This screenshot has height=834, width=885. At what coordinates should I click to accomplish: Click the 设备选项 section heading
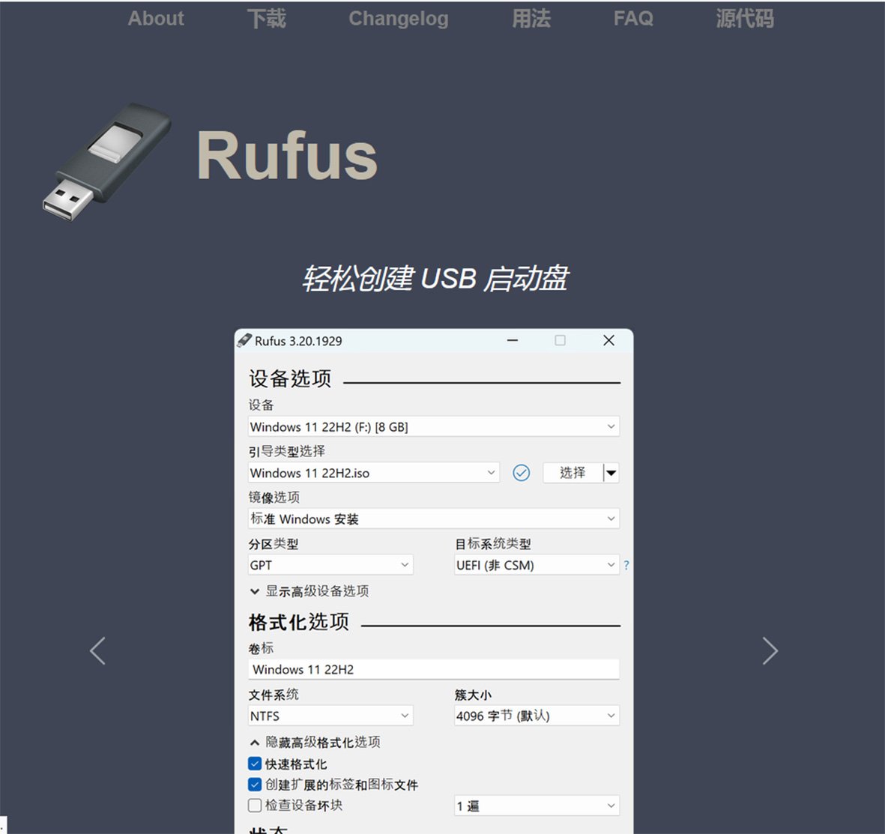(x=290, y=378)
